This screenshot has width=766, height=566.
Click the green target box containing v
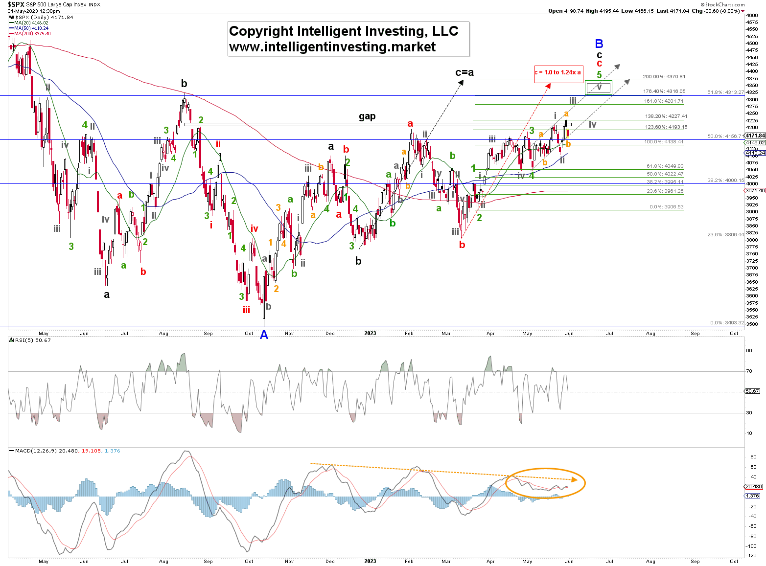click(599, 88)
